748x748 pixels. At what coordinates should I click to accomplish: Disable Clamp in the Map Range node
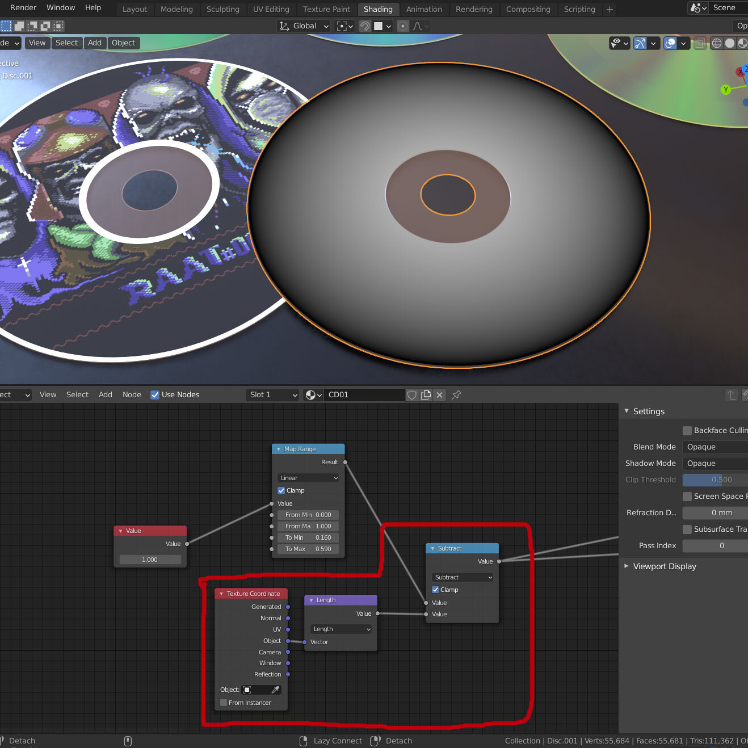(x=281, y=490)
